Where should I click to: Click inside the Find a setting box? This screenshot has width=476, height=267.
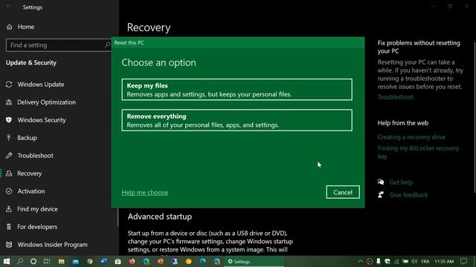click(x=58, y=45)
